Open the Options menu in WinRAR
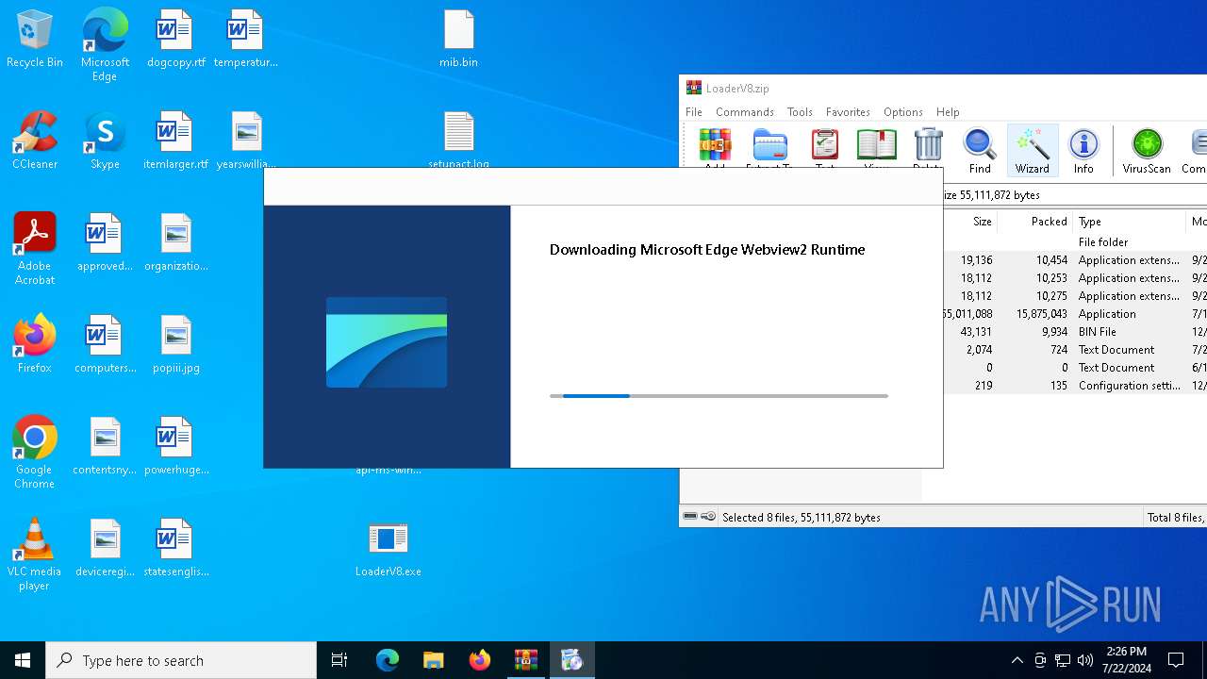Screen dimensions: 1207x679 (902, 111)
